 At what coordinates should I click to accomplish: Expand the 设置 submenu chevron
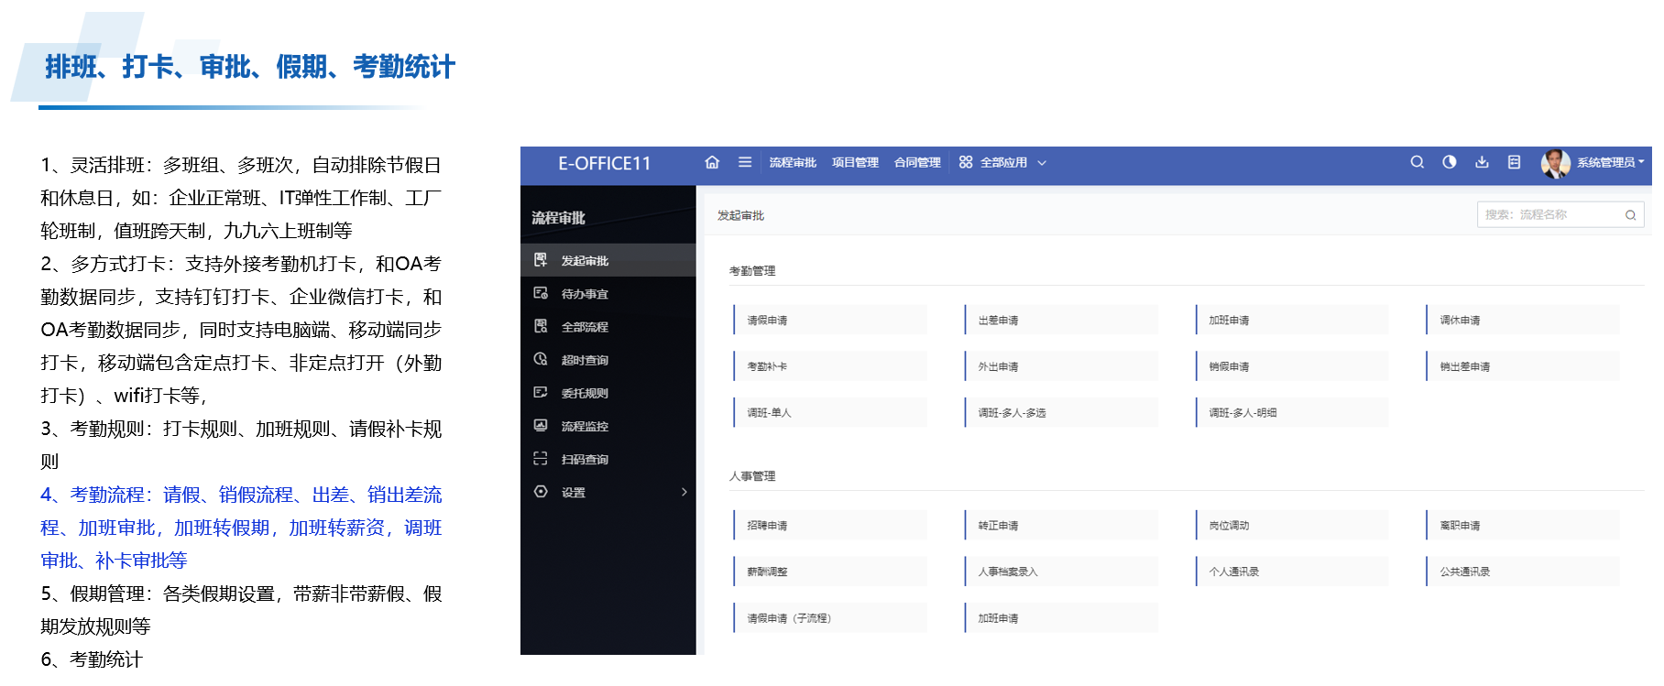[x=684, y=492]
